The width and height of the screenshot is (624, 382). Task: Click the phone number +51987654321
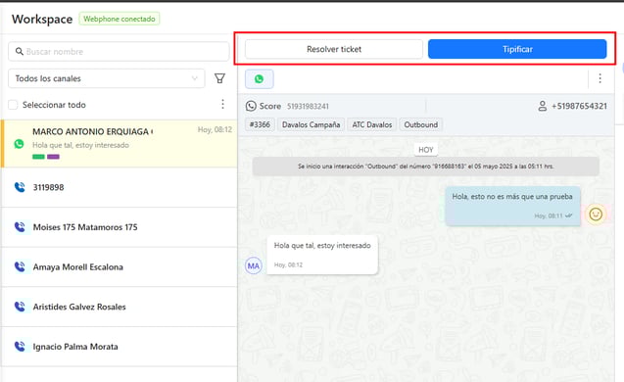point(579,106)
